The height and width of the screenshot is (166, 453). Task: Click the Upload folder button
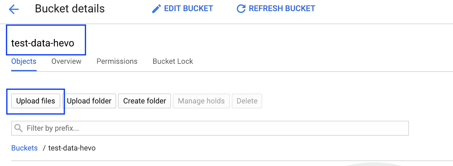click(x=89, y=101)
